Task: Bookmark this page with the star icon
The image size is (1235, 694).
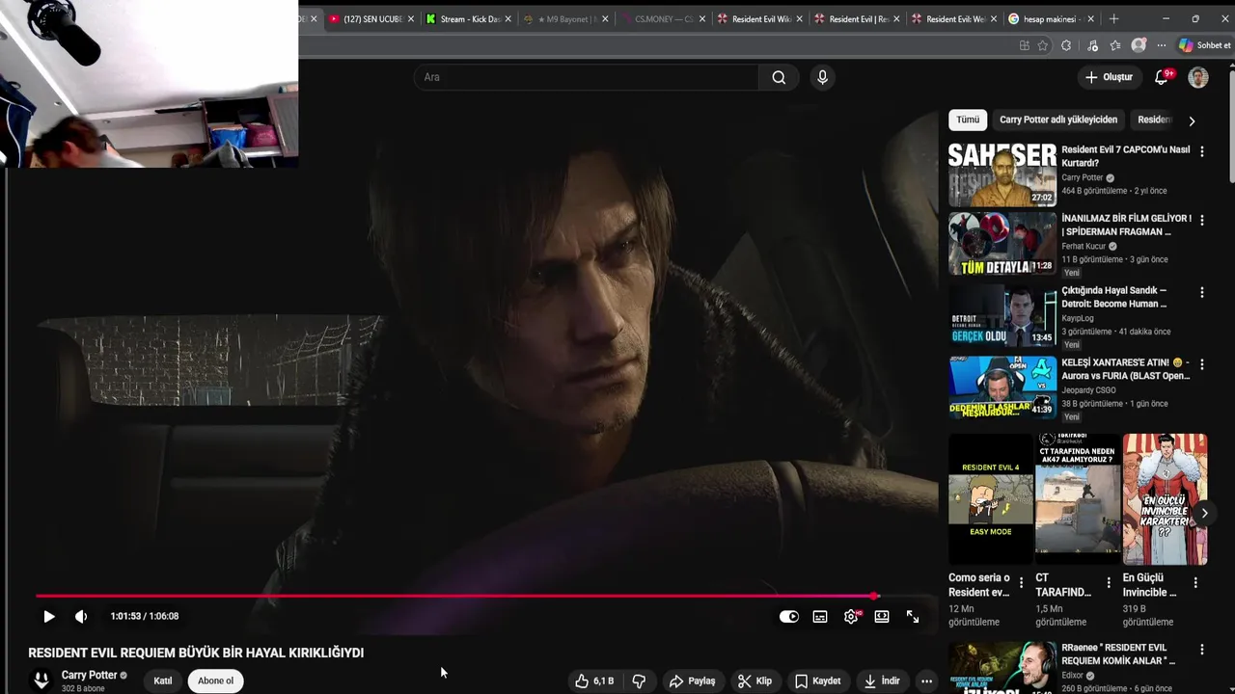Action: click(1043, 45)
